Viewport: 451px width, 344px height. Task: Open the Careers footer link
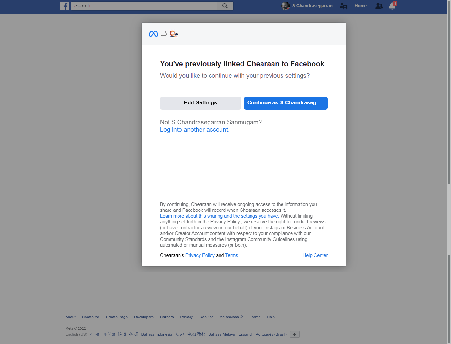(x=167, y=317)
